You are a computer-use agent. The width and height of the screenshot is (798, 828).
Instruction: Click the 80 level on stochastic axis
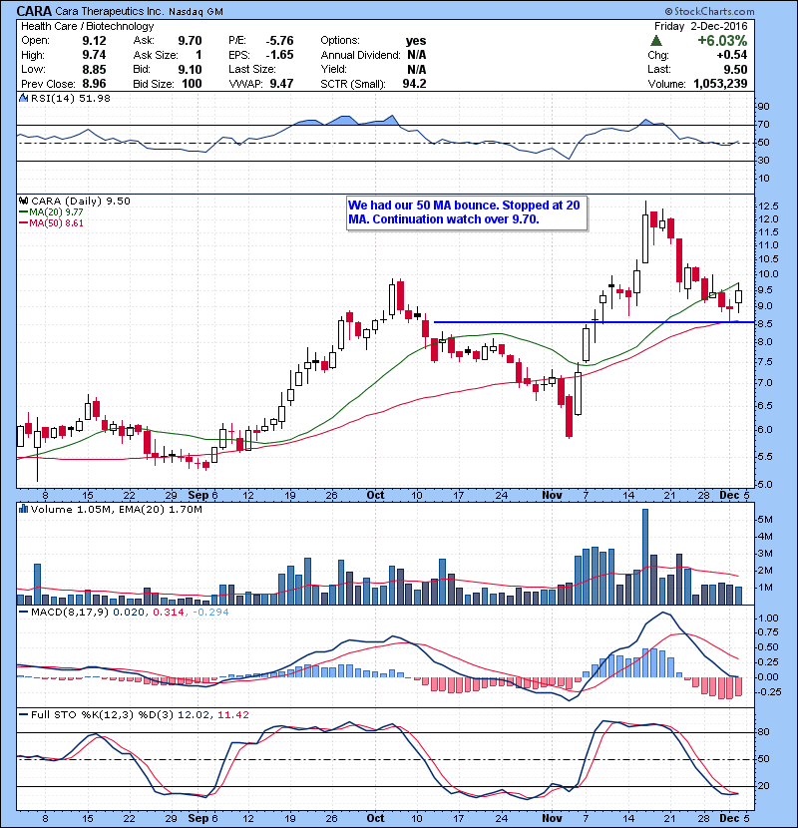(764, 732)
